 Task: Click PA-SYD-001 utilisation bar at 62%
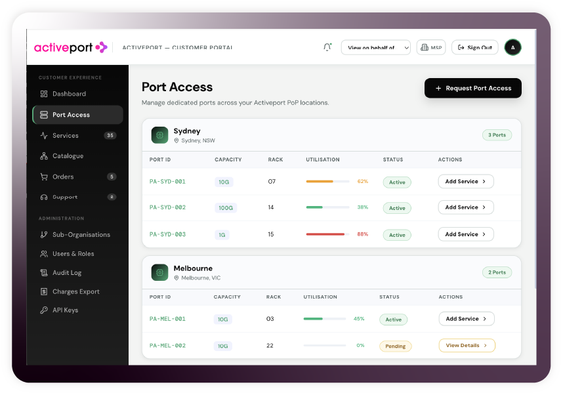[327, 181]
